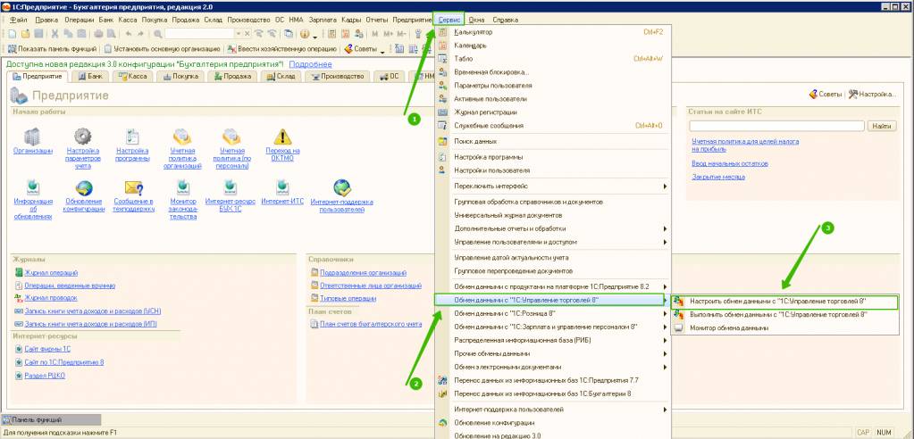Select the Панель функций window tab at bottom
The image size is (914, 439).
click(51, 419)
